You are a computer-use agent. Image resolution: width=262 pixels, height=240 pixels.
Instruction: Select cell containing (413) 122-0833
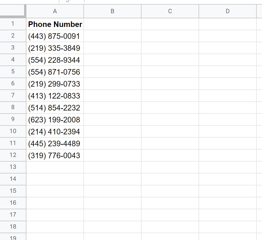[55, 96]
